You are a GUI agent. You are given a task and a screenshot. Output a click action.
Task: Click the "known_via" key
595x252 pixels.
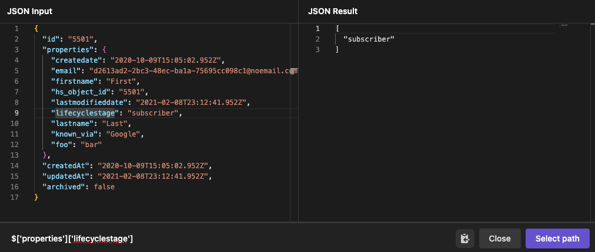pos(74,134)
